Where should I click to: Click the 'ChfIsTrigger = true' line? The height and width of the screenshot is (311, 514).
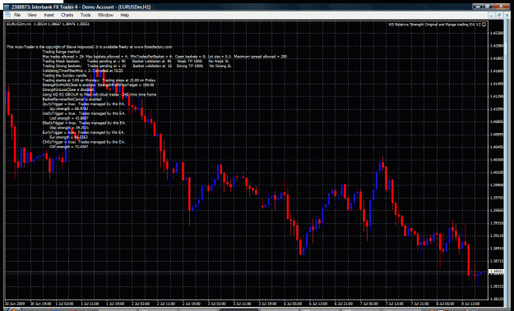point(84,142)
